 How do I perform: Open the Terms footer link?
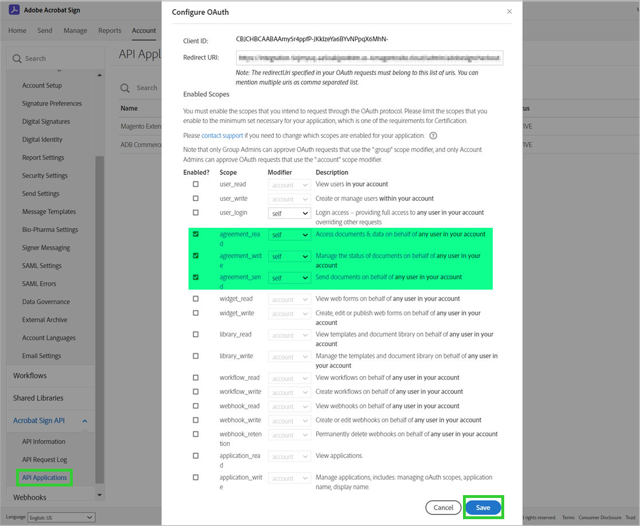[x=568, y=517]
